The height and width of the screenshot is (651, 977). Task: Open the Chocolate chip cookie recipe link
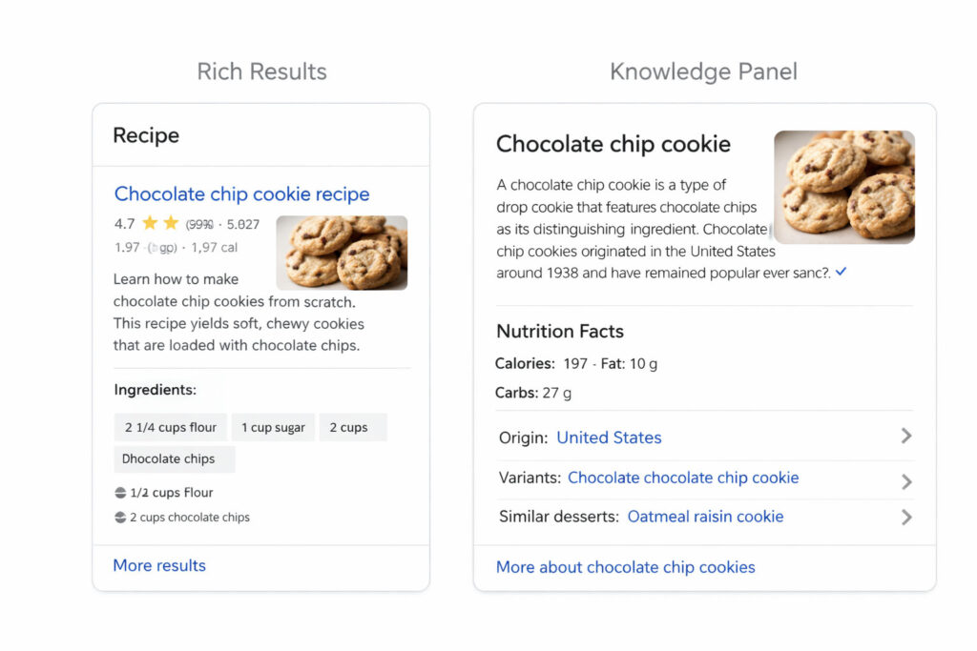241,194
